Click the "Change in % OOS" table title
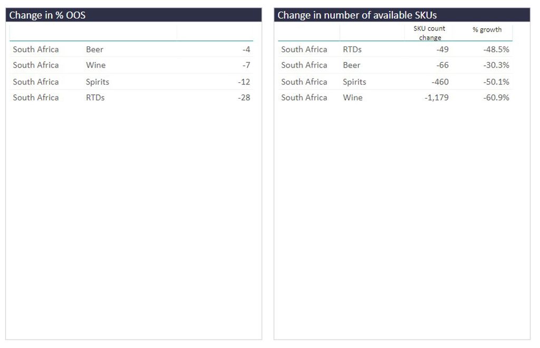This screenshot has width=540, height=348. pos(47,15)
